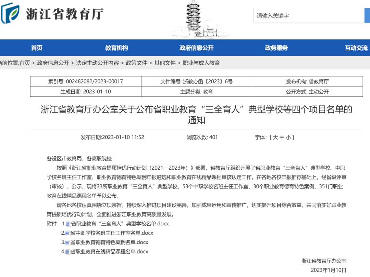Click 首页 in the breadcrumb trail
370x277 pixels.
25,63
